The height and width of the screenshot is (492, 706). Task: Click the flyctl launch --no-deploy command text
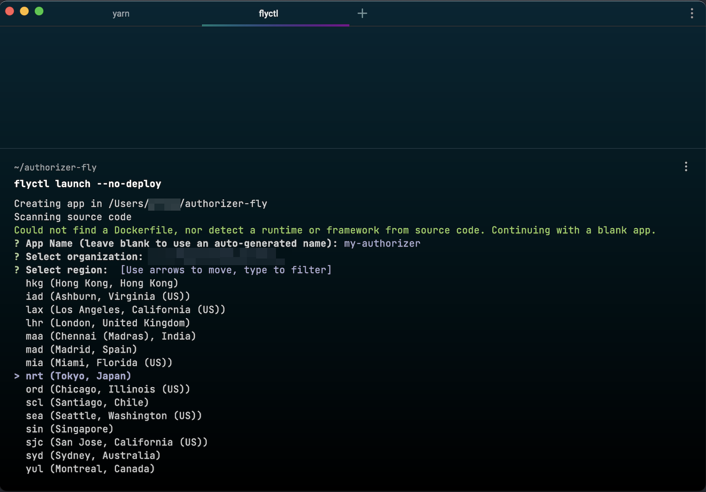coord(87,184)
